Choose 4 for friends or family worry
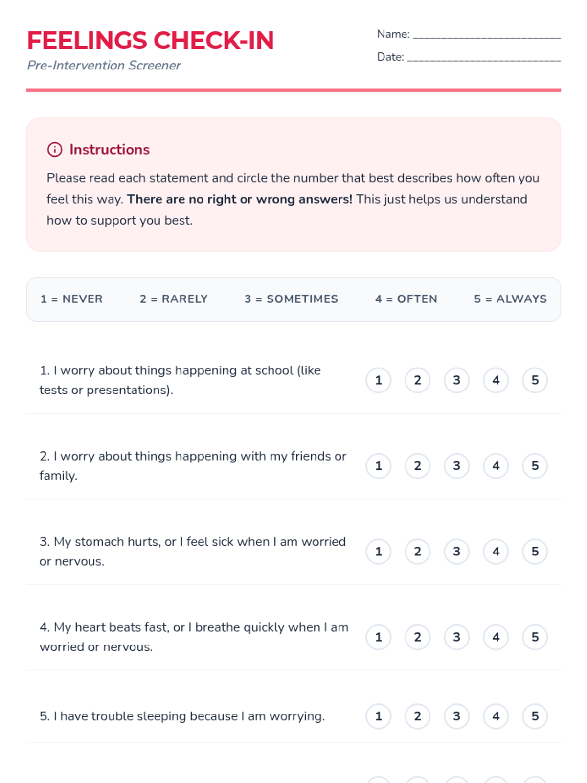The width and height of the screenshot is (587, 783). pyautogui.click(x=496, y=466)
